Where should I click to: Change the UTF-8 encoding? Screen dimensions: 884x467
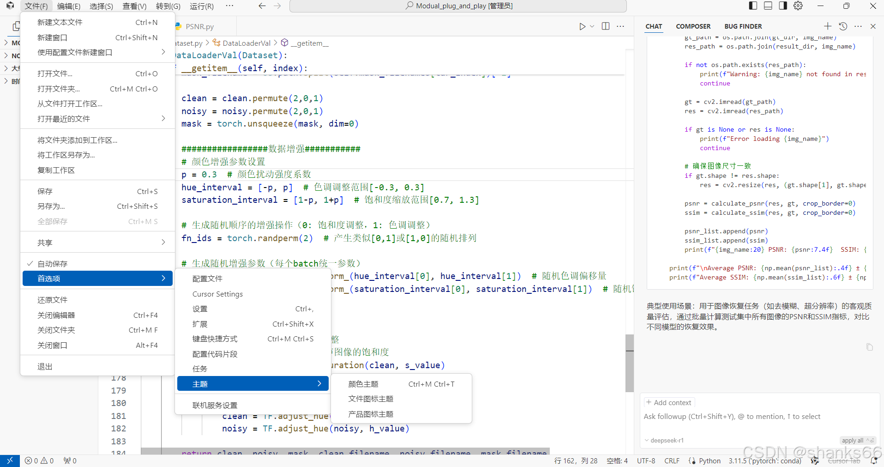pyautogui.click(x=646, y=461)
